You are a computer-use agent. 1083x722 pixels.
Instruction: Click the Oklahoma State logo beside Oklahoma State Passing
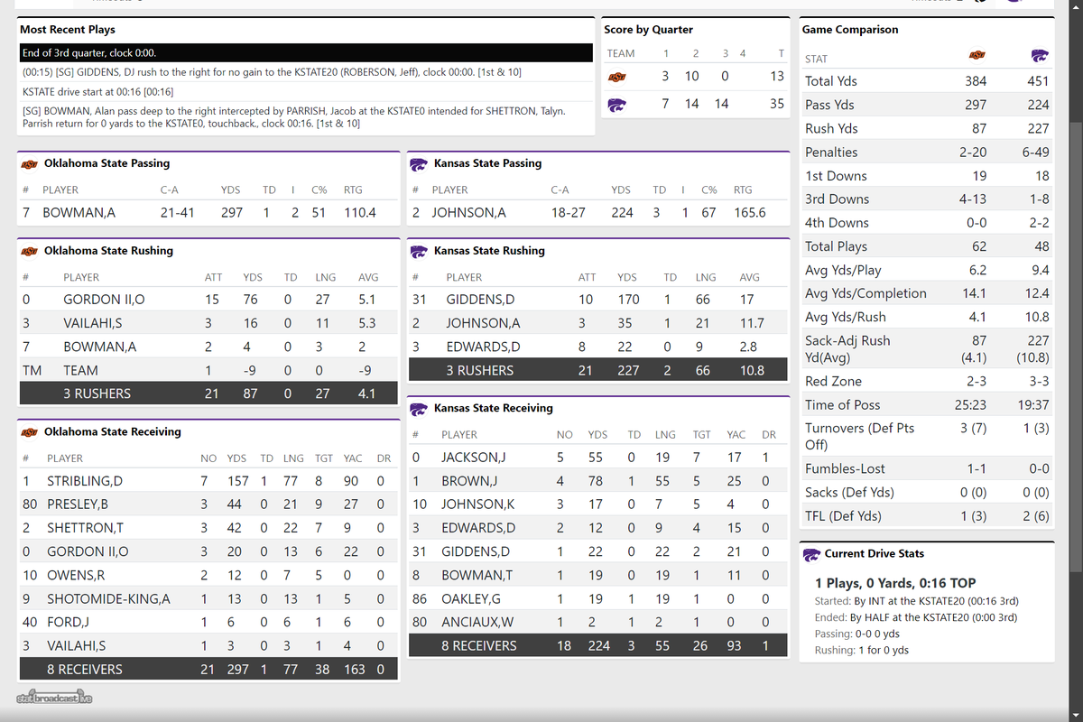click(x=29, y=164)
